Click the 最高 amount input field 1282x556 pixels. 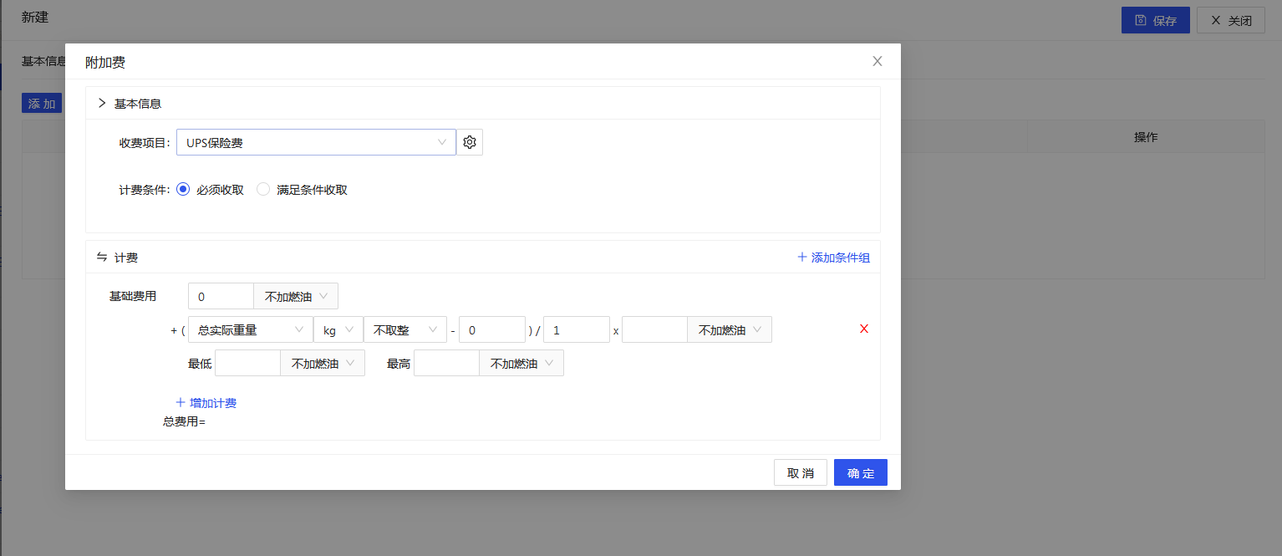click(x=446, y=364)
